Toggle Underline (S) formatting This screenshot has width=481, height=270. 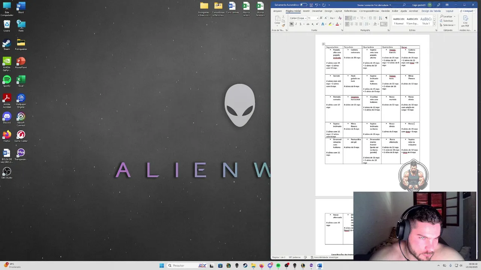click(x=301, y=24)
